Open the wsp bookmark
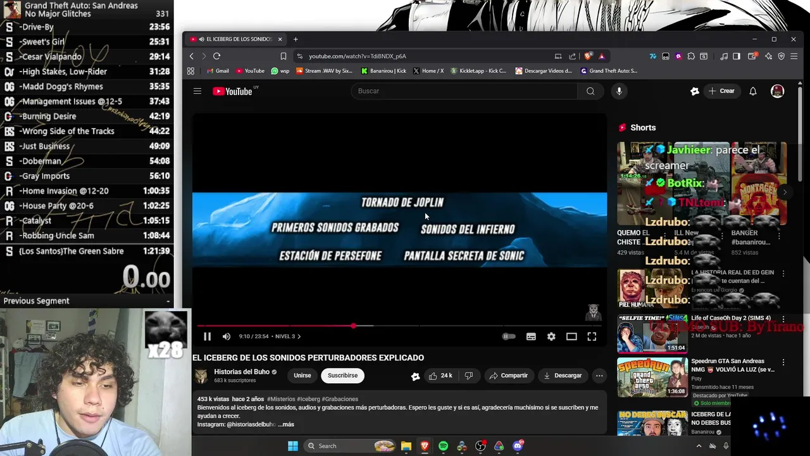This screenshot has width=810, height=456. click(280, 71)
